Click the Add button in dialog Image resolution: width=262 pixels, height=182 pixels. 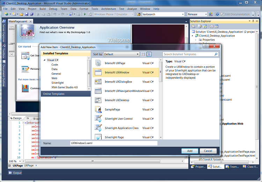[x=190, y=151]
